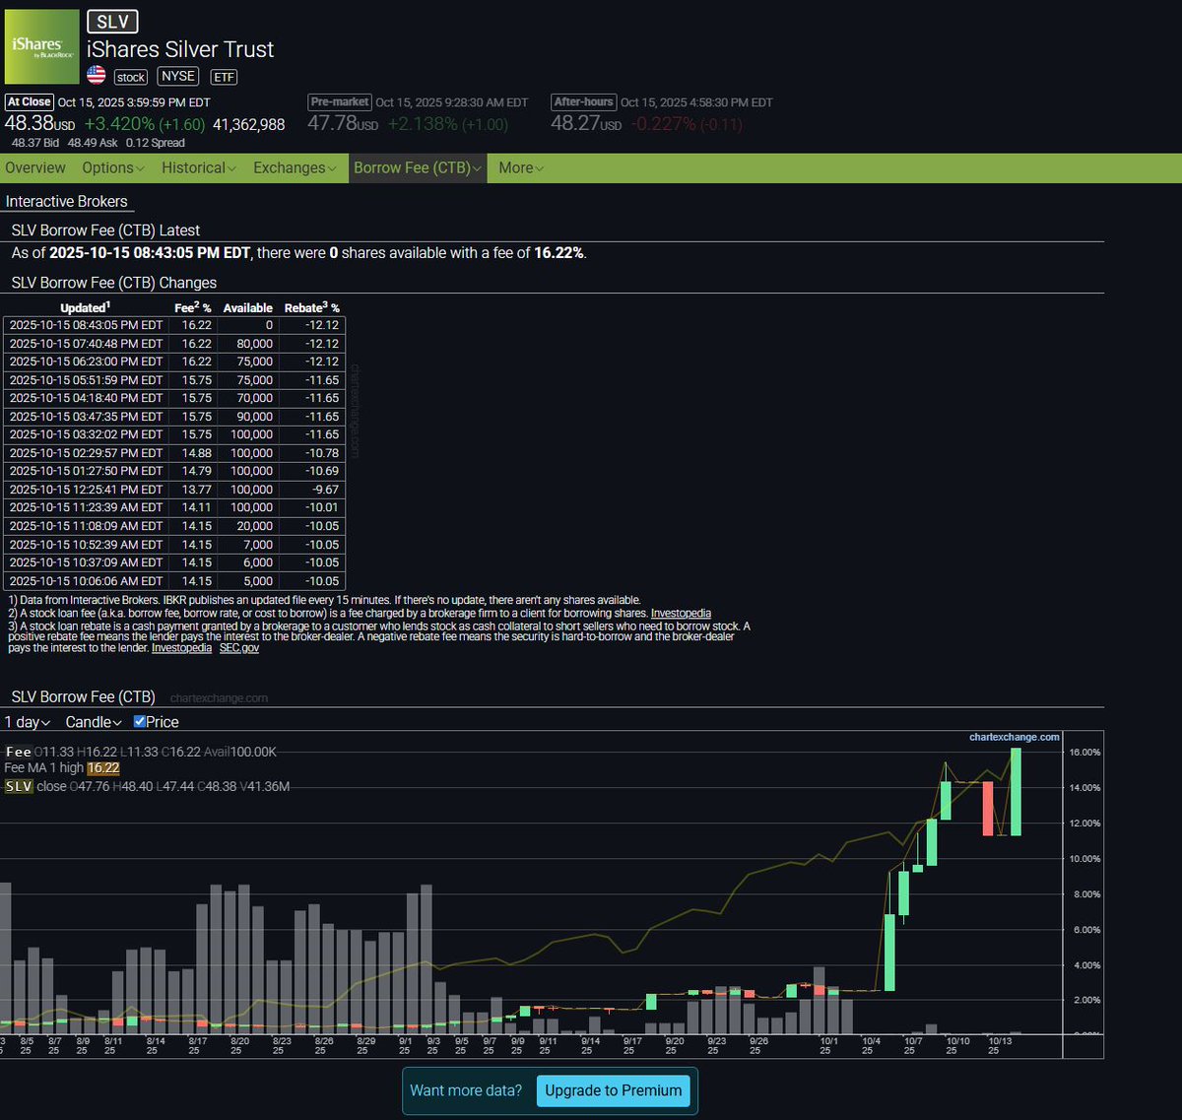The width and height of the screenshot is (1182, 1120).
Task: Click Upgrade to Premium button
Action: point(614,1090)
